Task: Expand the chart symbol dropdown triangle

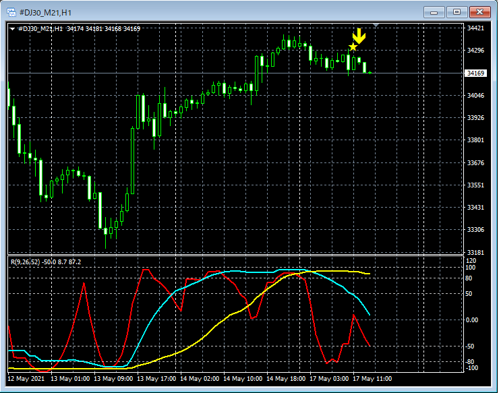Action: point(12,29)
